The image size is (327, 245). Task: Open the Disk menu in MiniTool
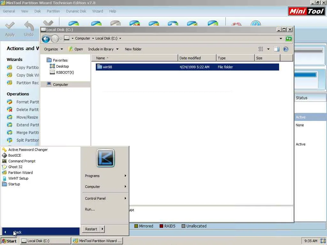click(x=38, y=11)
